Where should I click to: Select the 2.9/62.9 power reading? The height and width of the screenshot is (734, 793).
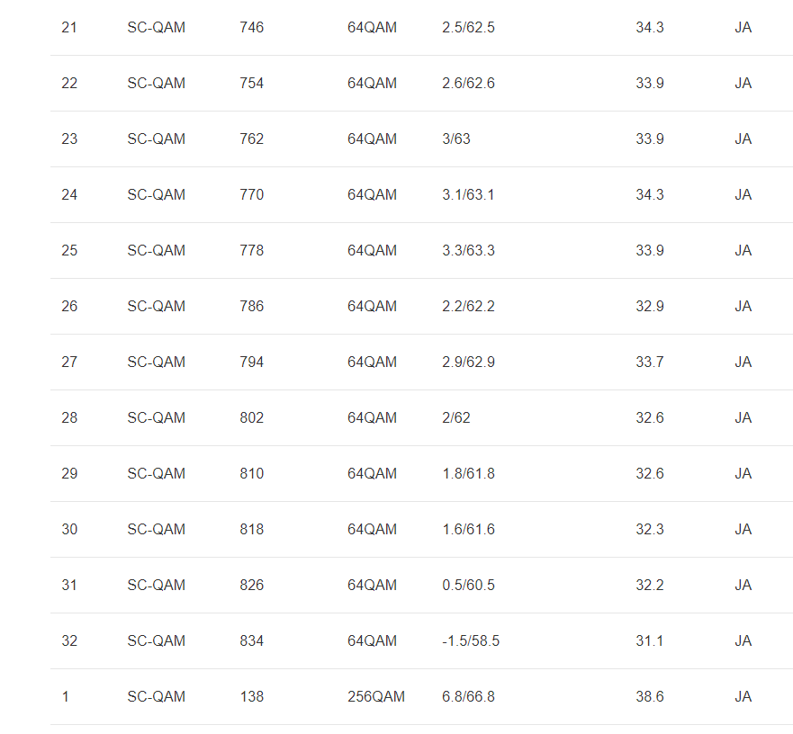tap(468, 363)
